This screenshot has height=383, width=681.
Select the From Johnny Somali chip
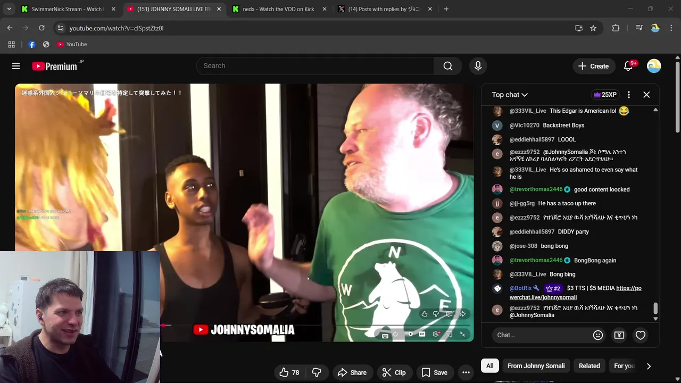(536, 366)
